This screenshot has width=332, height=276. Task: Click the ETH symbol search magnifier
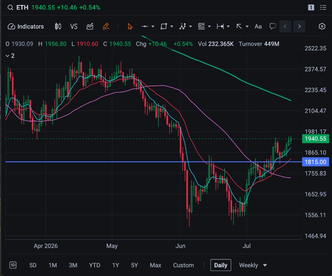point(10,7)
